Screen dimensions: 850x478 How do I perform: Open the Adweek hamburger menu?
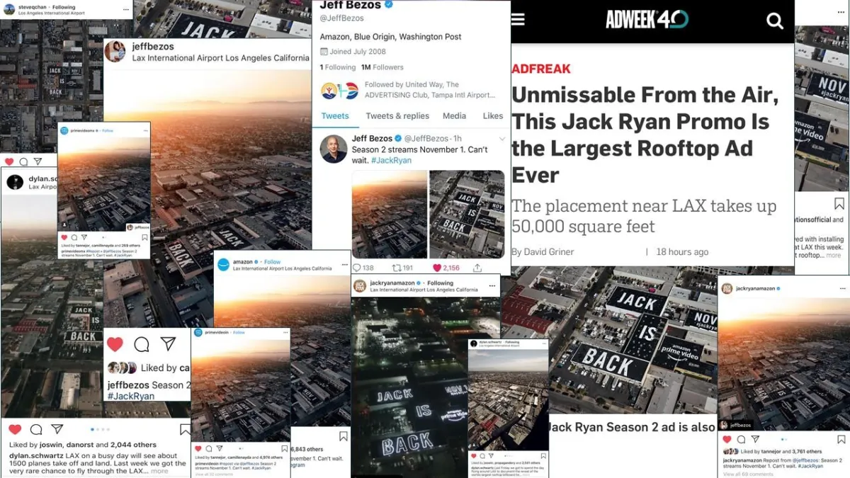coord(518,19)
